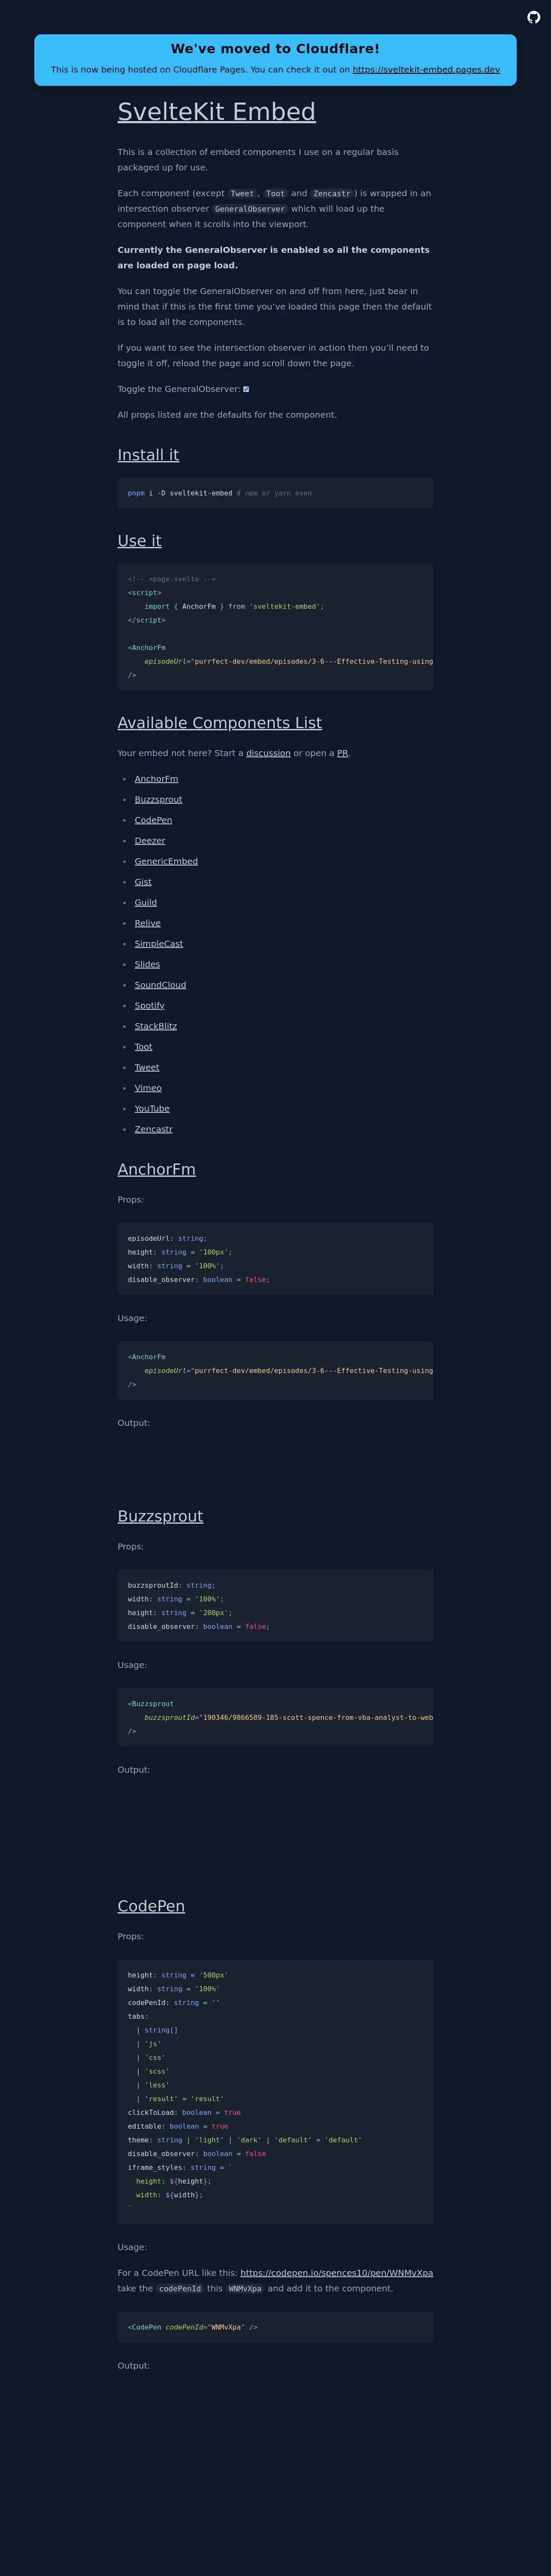Toggle the GeneralObserver checkbox

(246, 389)
